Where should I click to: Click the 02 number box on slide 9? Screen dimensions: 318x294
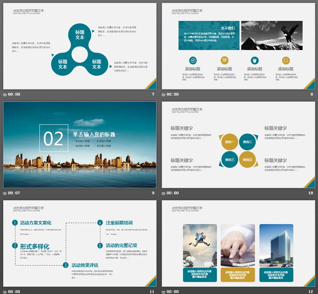point(53,138)
